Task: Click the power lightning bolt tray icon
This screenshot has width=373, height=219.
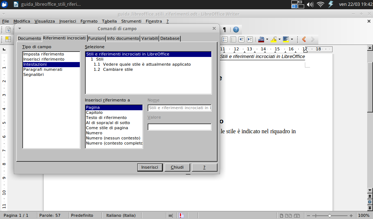Action: pyautogui.click(x=331, y=4)
